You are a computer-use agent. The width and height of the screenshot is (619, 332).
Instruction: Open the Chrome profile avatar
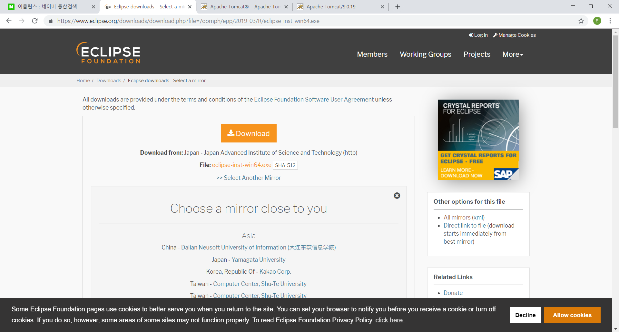click(x=597, y=21)
